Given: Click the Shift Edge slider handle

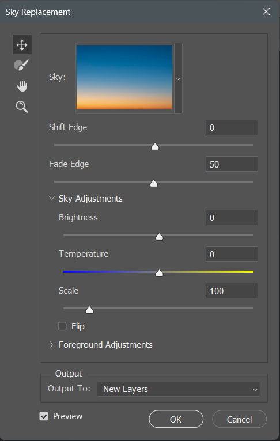Looking at the screenshot, I should point(155,146).
